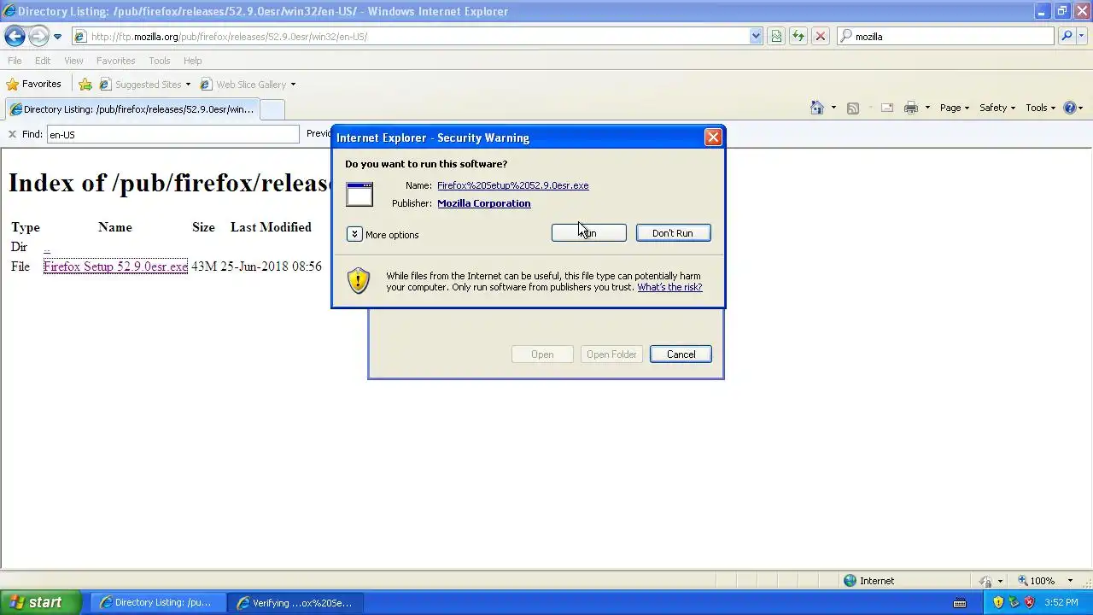Open the What's the risk? link
1093x615 pixels.
[669, 287]
